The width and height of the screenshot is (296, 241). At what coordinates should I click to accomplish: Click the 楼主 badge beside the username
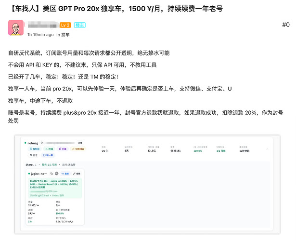coord(80,25)
